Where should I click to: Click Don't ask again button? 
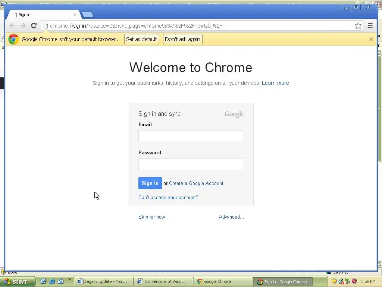click(x=182, y=39)
